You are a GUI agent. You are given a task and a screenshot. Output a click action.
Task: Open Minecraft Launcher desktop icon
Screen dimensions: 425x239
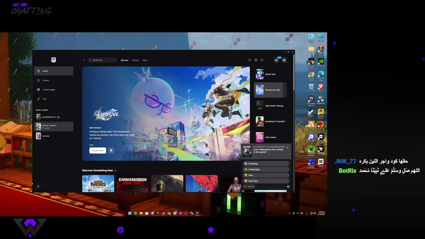[311, 151]
